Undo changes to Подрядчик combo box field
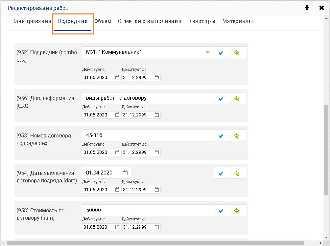Viewport: 330px width, 246px height. tap(238, 52)
